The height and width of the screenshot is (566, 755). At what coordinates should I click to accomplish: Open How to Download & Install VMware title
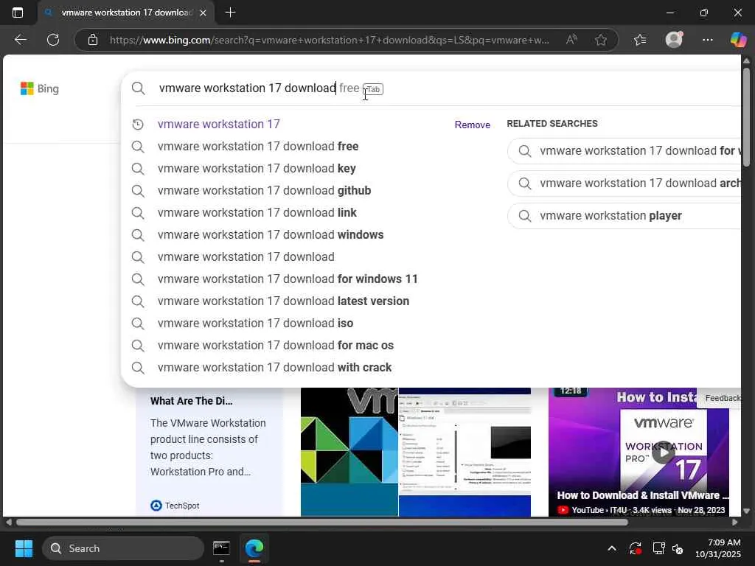tap(642, 495)
